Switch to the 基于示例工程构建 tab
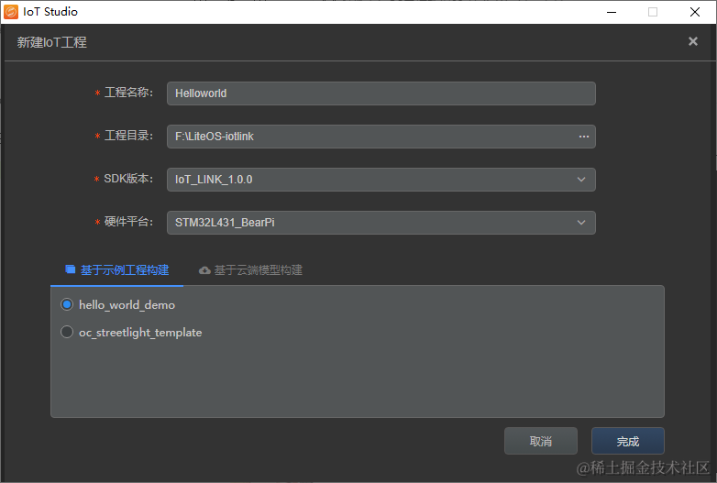Viewport: 717px width, 483px height. (117, 270)
